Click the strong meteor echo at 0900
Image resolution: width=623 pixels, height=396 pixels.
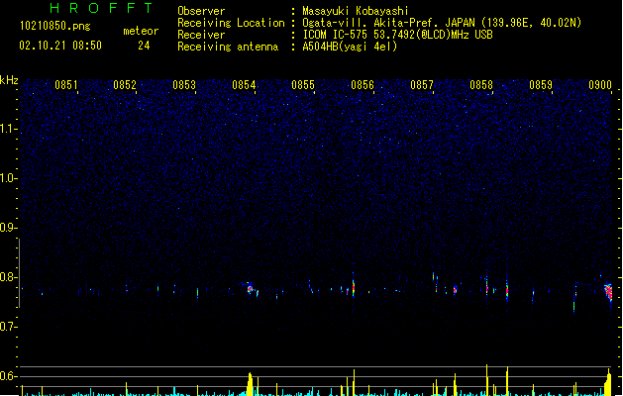pos(608,292)
